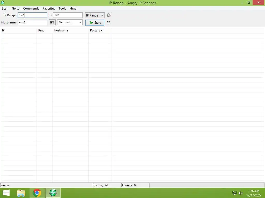Sort by the Ping column header
The image size is (265, 198).
45,30
